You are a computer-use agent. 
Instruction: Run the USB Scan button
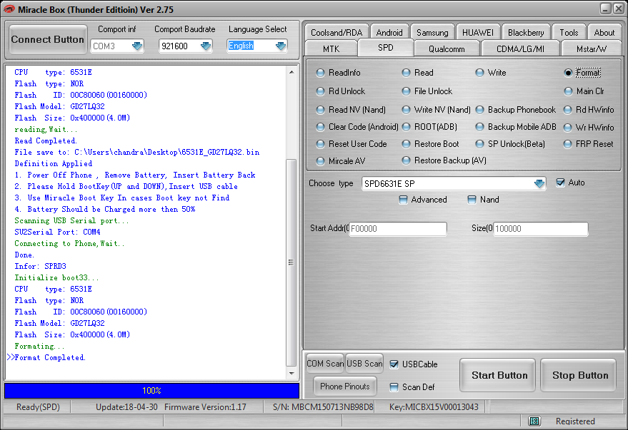364,364
